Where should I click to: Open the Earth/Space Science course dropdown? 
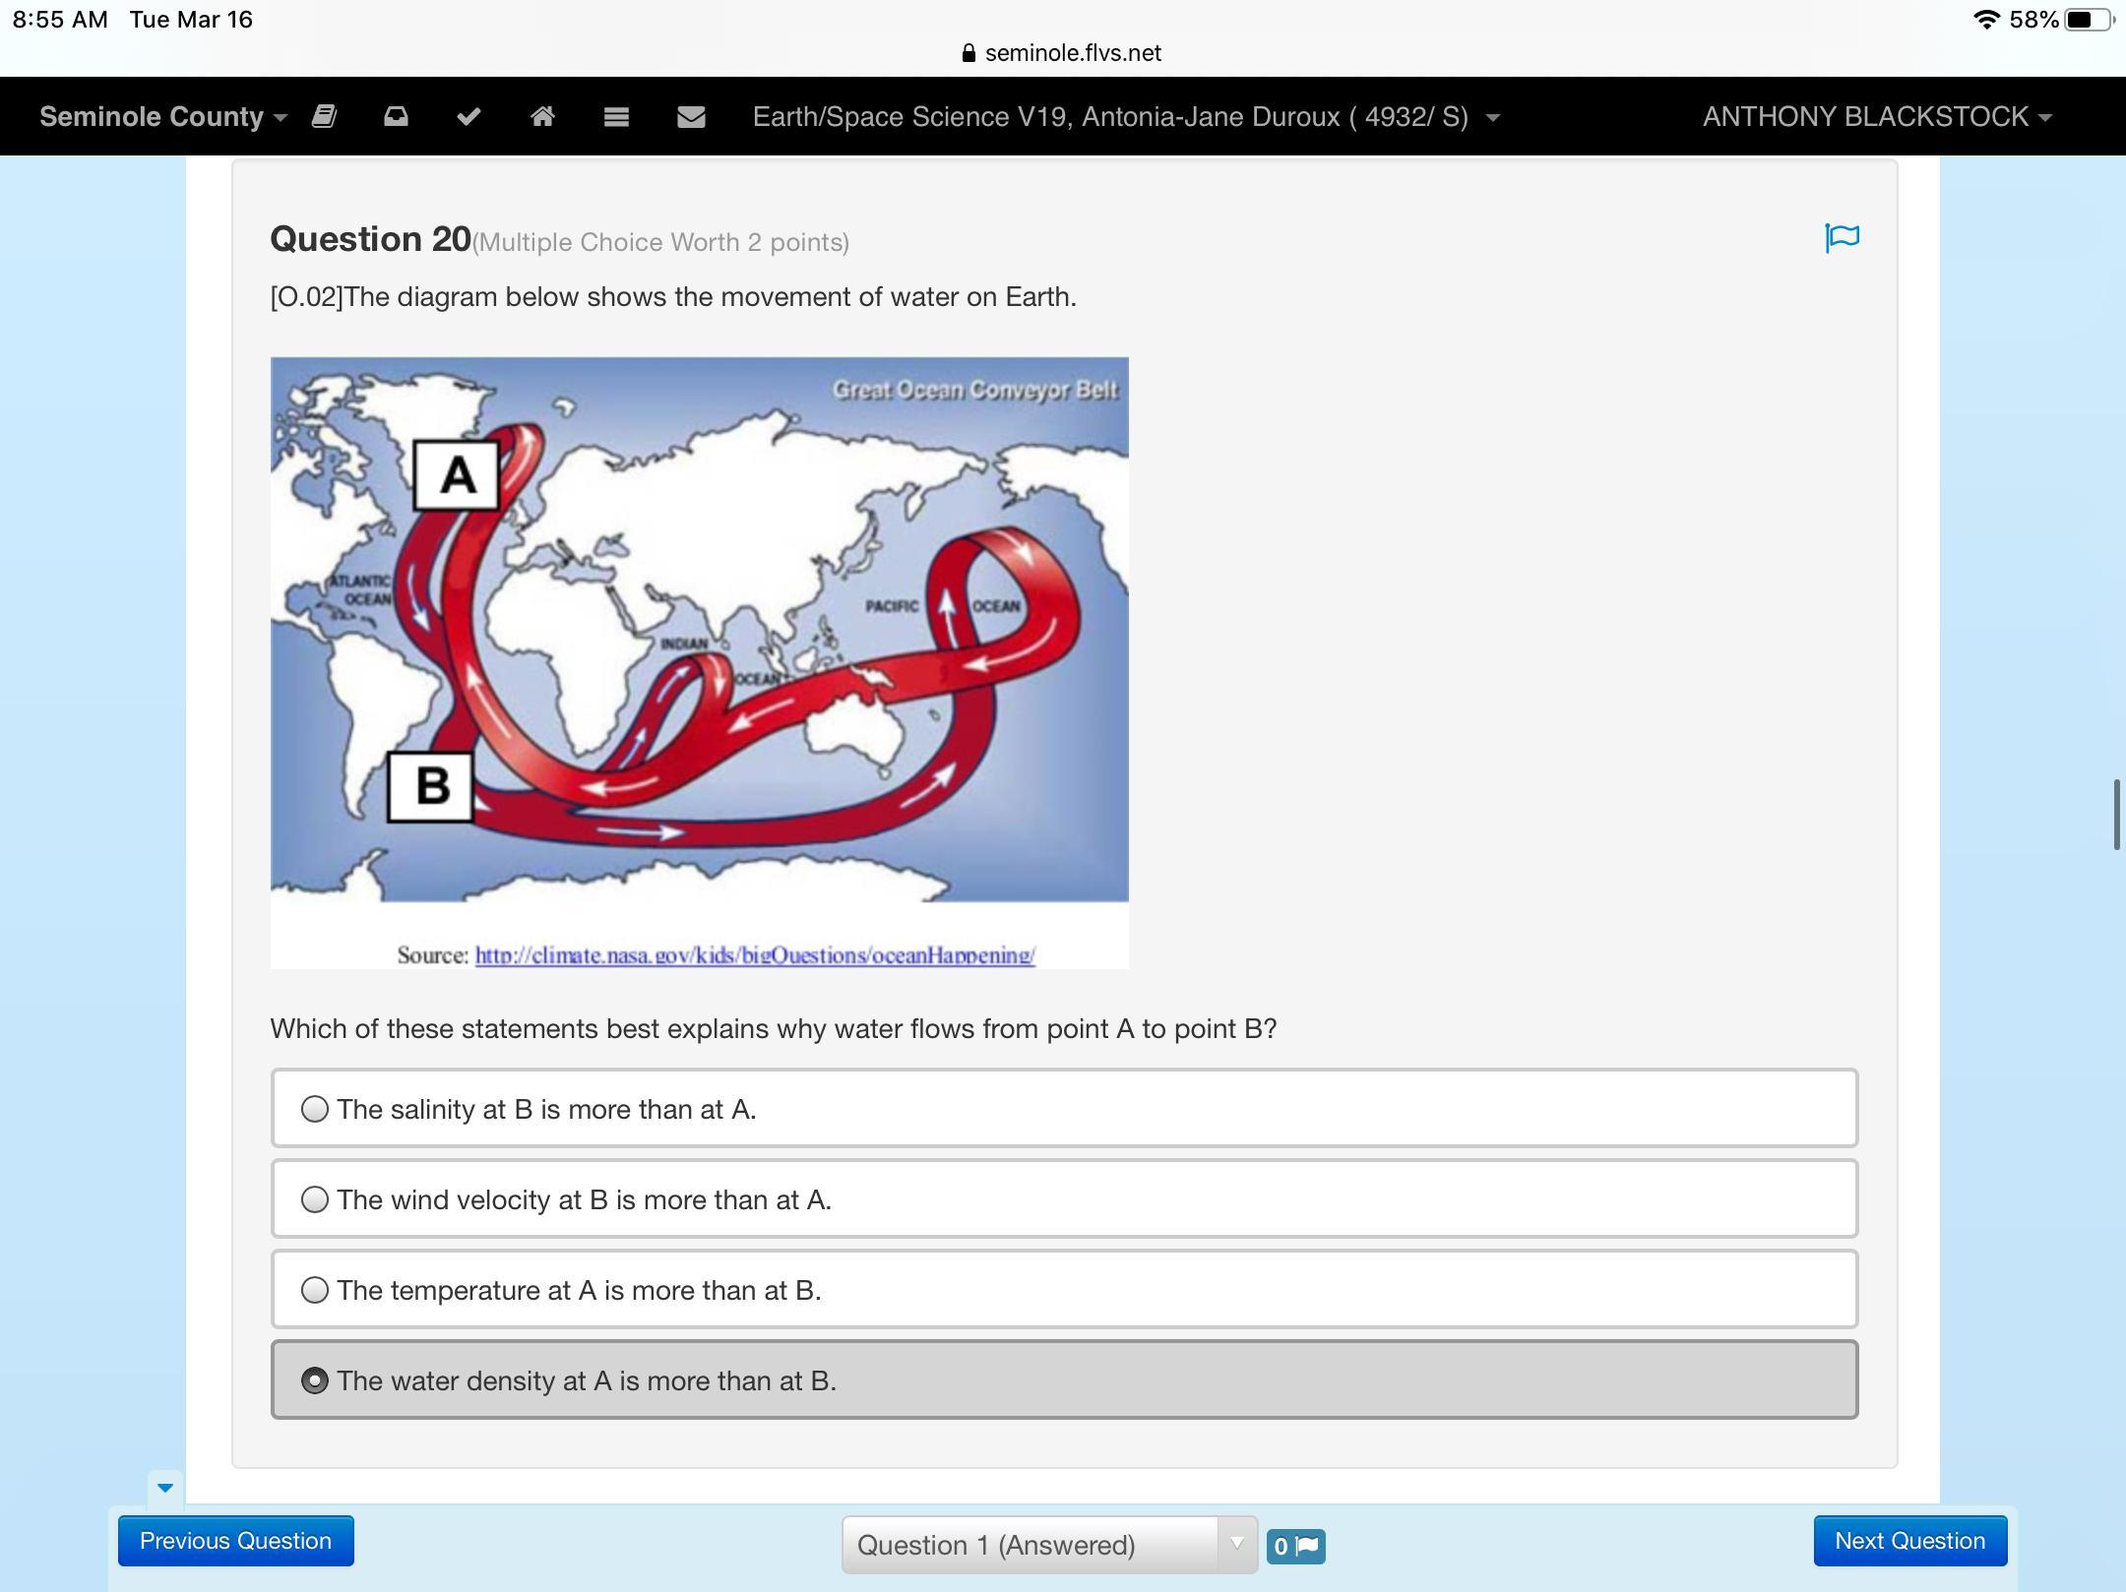tap(1126, 116)
